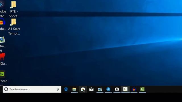The image size is (182, 102).
Task: Launch Microsoft Store from the taskbar
Action: coord(83,89)
